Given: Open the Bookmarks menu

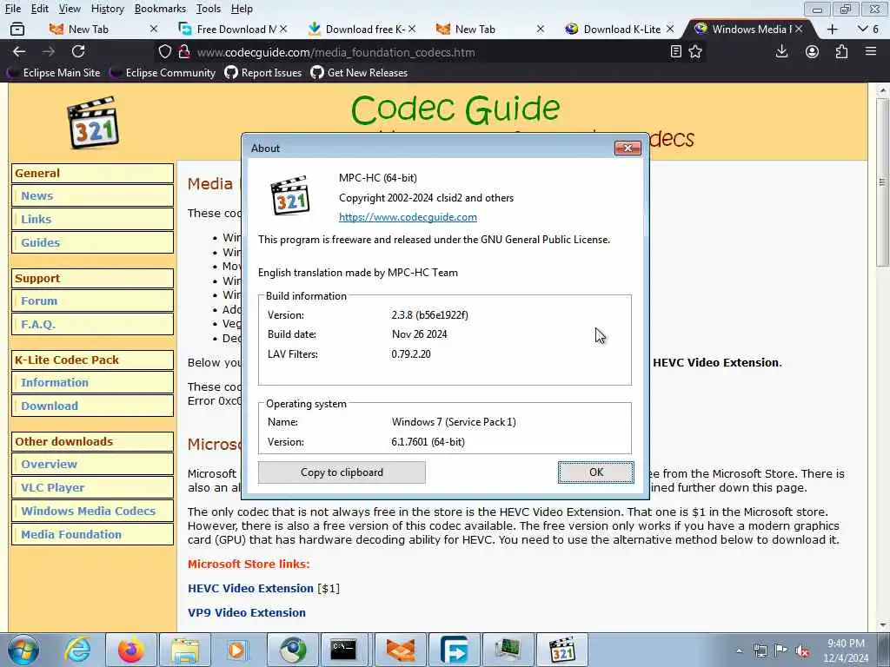Looking at the screenshot, I should coord(160,9).
